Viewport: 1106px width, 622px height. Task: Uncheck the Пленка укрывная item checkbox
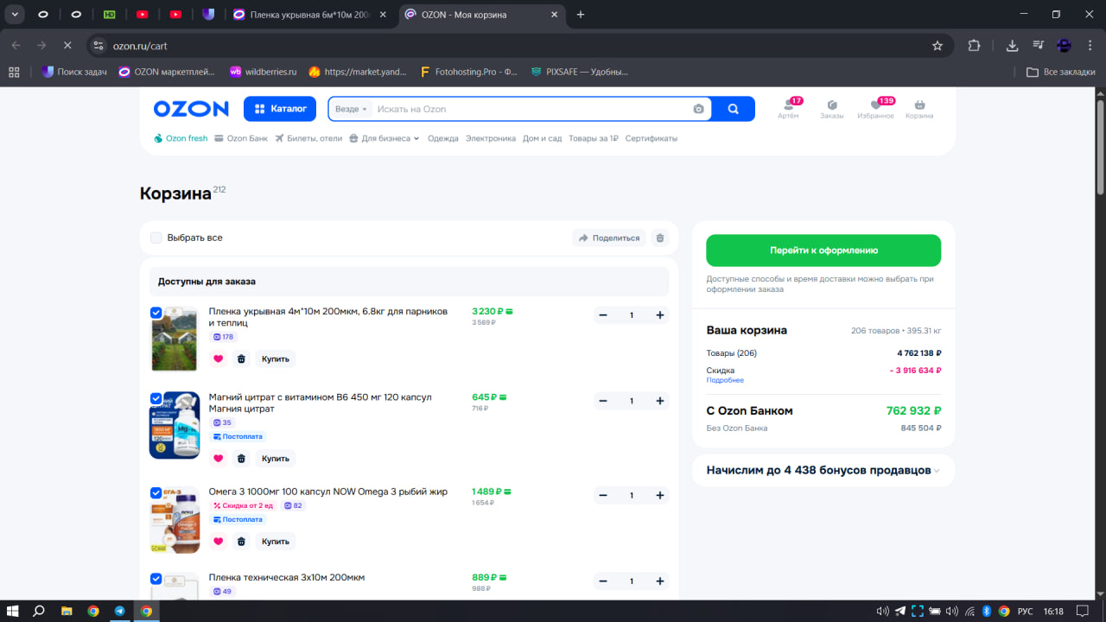[156, 313]
